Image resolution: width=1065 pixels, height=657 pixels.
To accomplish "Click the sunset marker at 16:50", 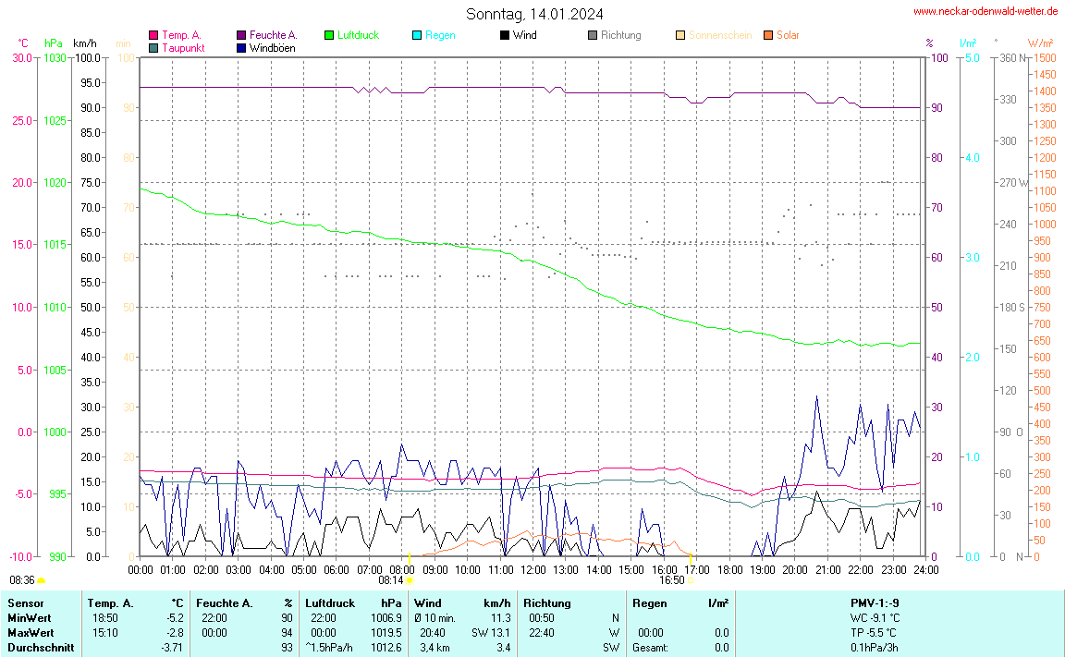I will (690, 580).
